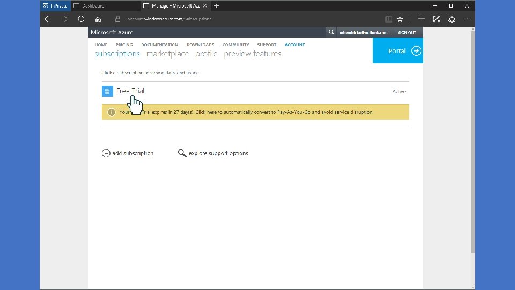Maximize the browser window
This screenshot has height=290, width=515.
451,5
